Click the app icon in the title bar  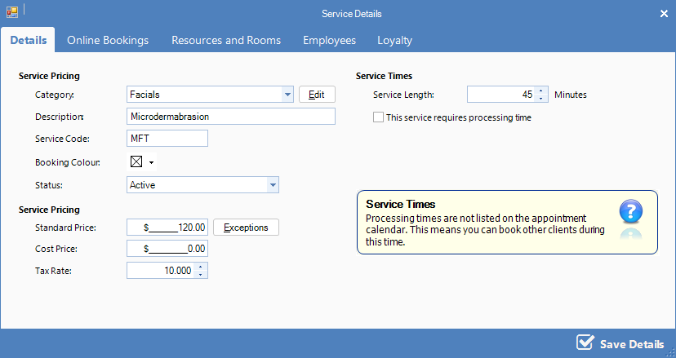point(11,12)
